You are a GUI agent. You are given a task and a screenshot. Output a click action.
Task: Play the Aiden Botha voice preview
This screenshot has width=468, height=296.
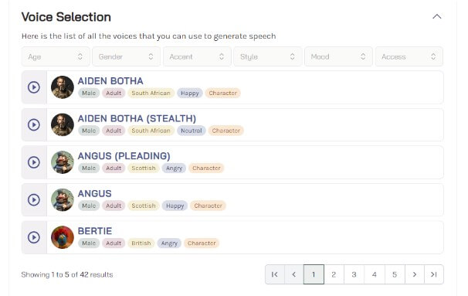[x=34, y=87]
